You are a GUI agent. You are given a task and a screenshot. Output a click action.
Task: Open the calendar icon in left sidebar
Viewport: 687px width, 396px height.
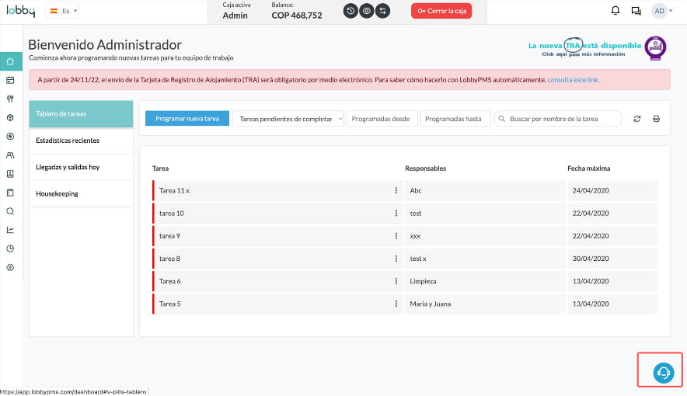click(x=10, y=80)
